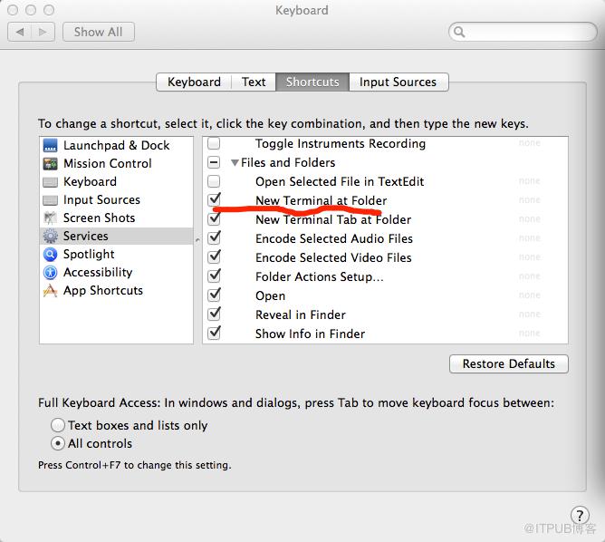The height and width of the screenshot is (542, 605).
Task: Click the Mission Control icon
Action: point(50,164)
